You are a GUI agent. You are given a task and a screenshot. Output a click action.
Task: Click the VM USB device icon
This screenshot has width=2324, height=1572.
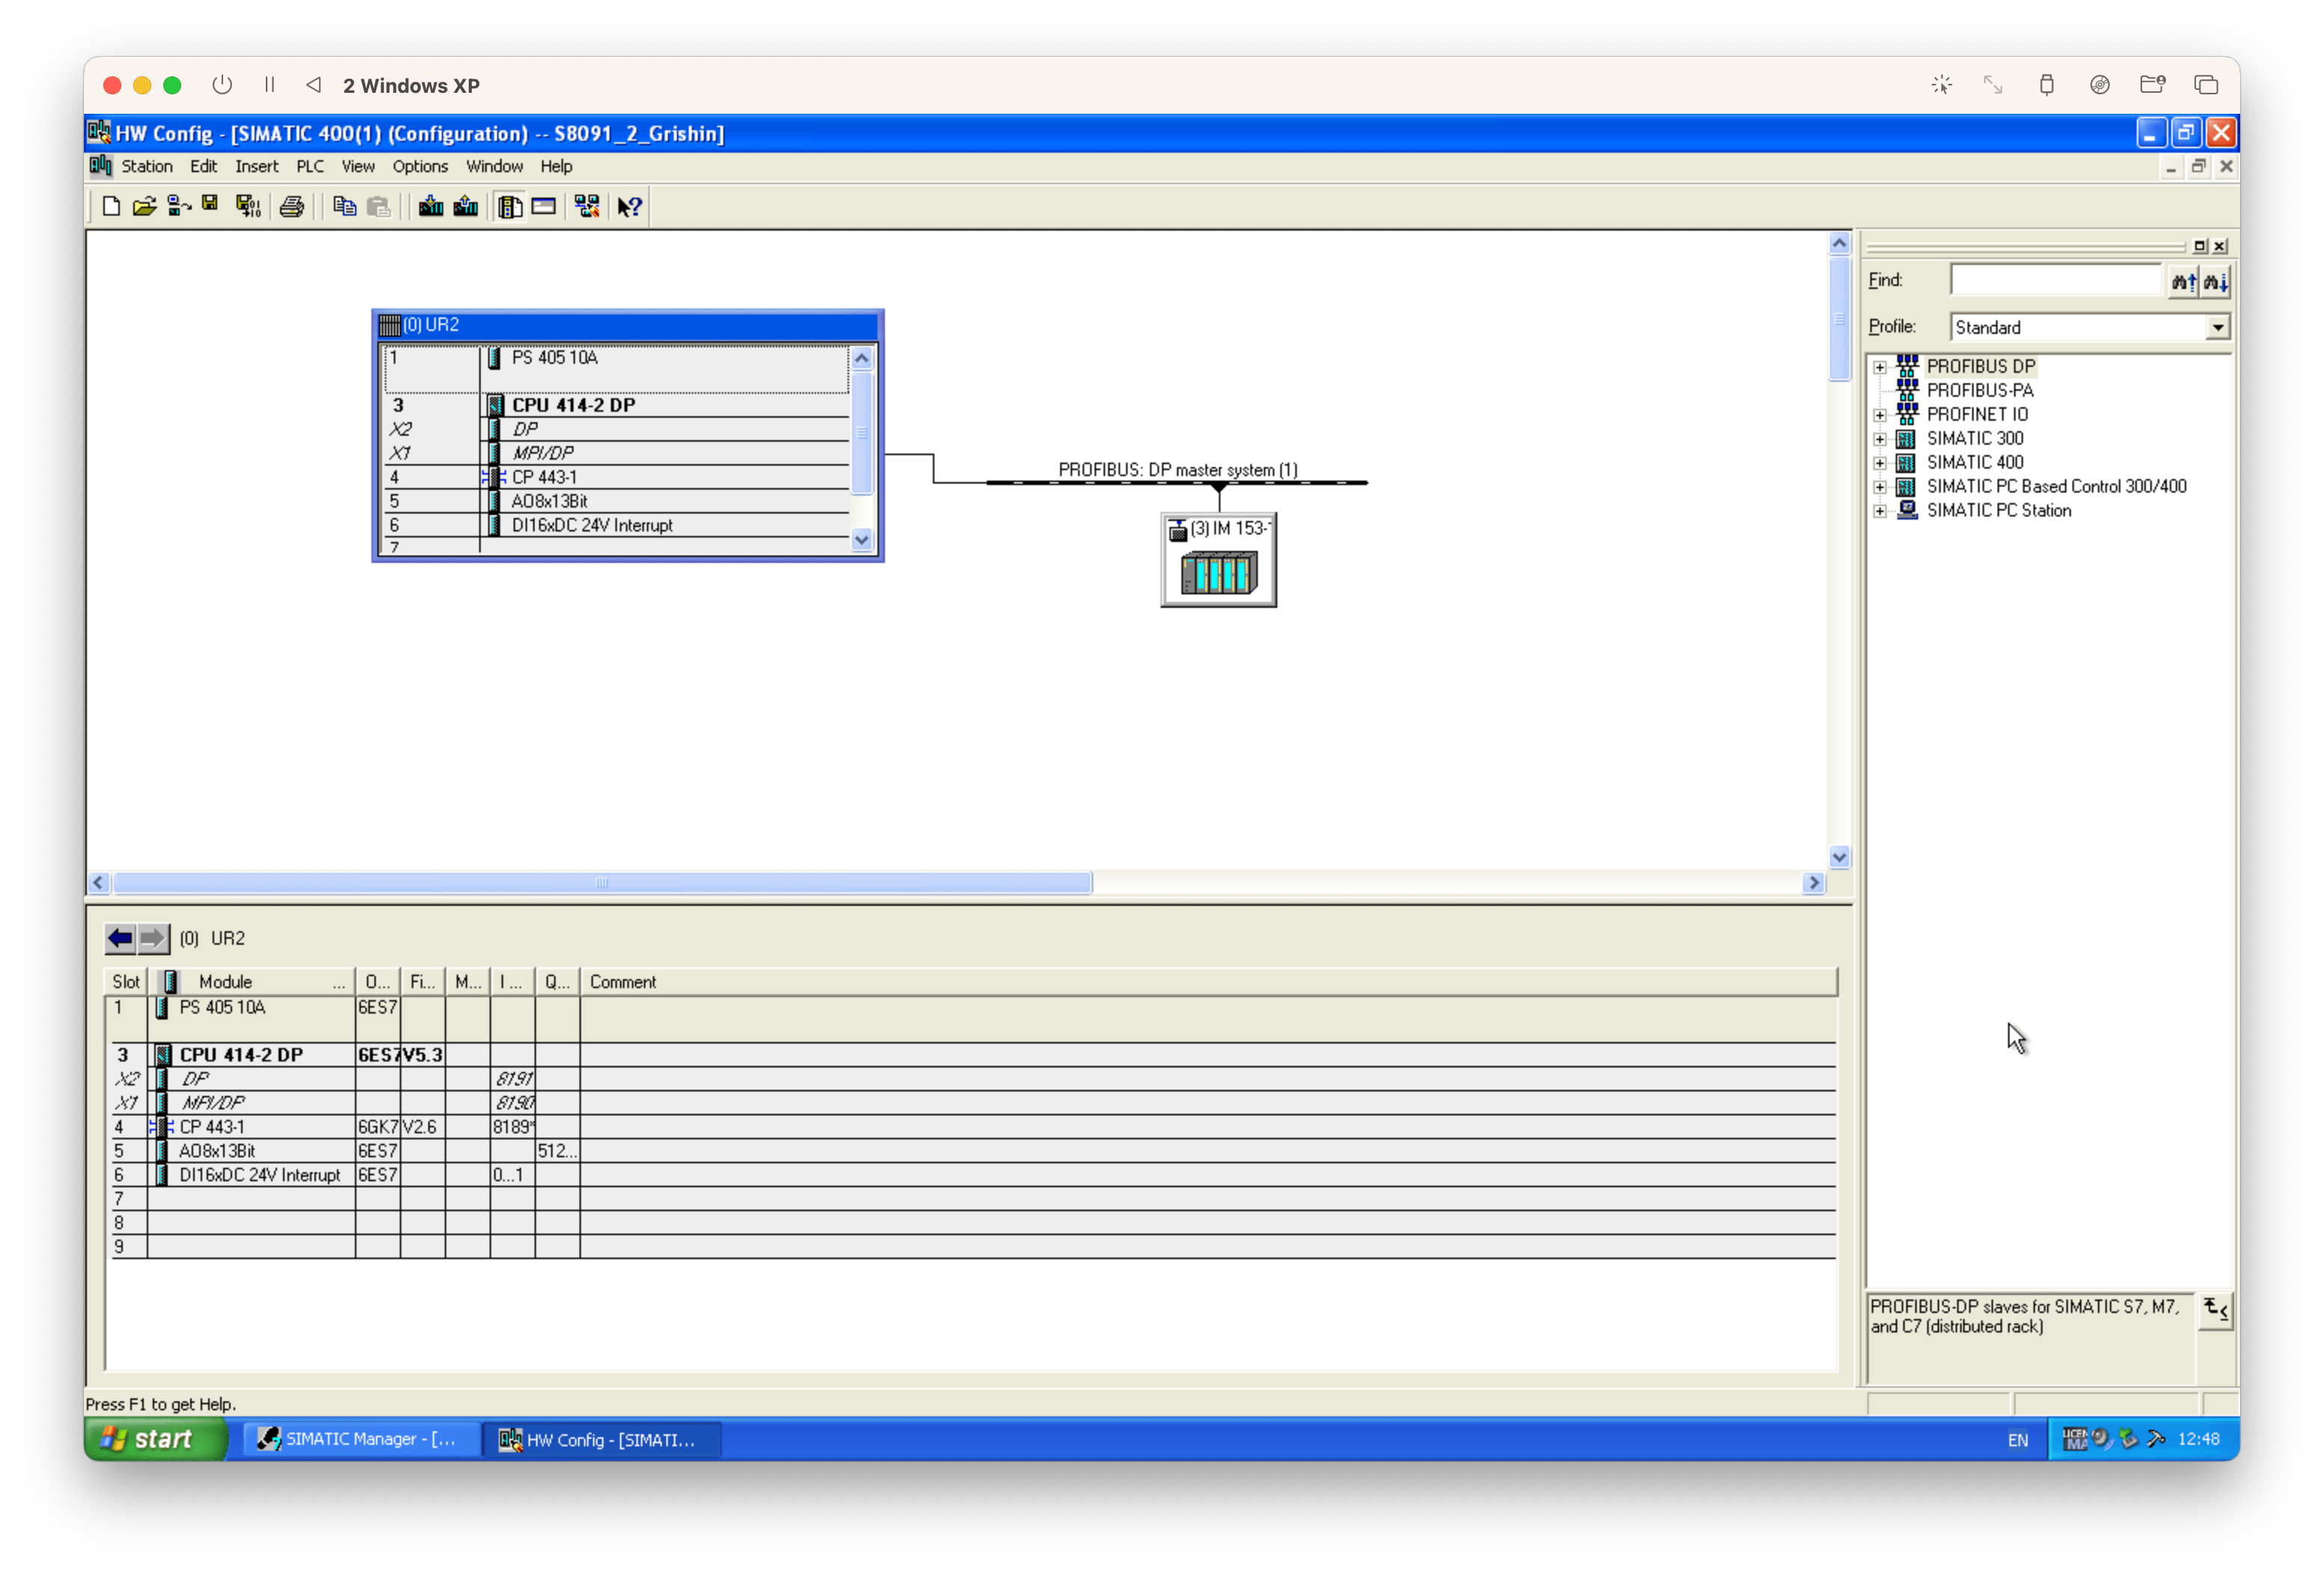point(2046,85)
